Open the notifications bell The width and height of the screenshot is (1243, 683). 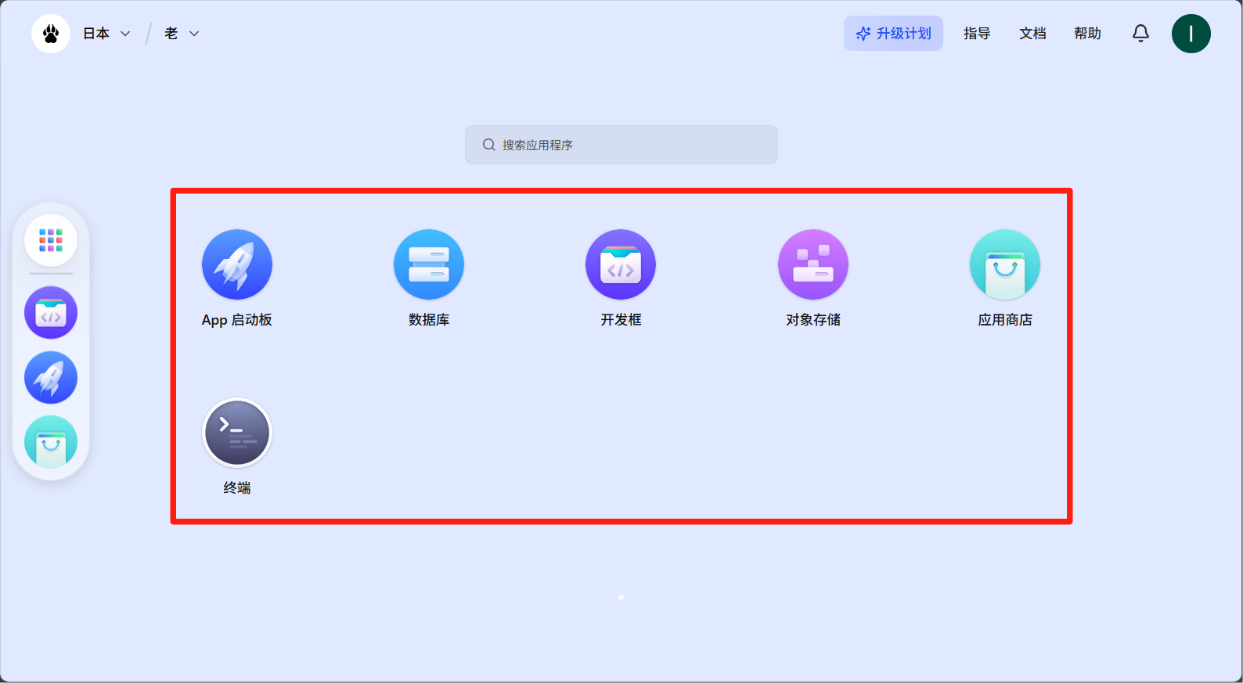[1140, 33]
